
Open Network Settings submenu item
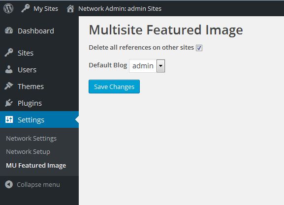31,139
